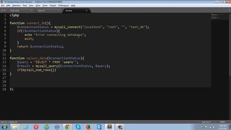Image resolution: width=231 pixels, height=130 pixels.
Task: Click line number 18 in gutter
Action: pos(4,82)
